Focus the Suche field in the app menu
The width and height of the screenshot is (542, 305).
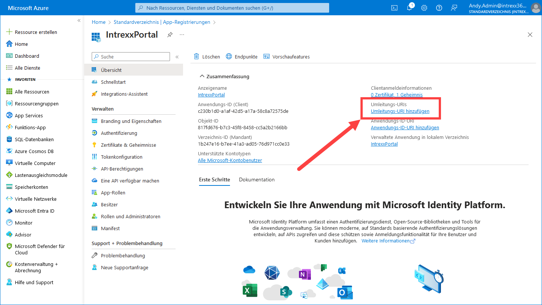click(x=131, y=57)
